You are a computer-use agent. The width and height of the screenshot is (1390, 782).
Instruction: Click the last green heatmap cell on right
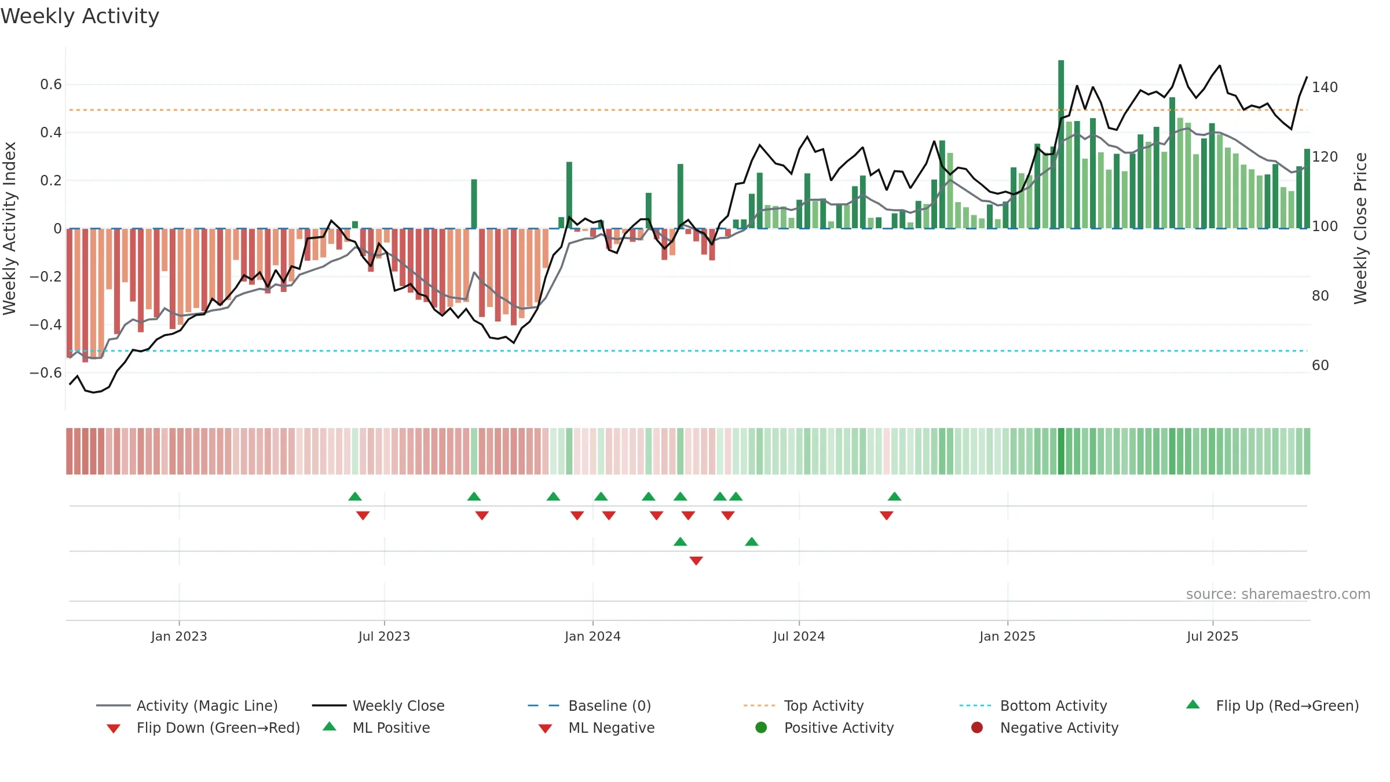(1307, 451)
